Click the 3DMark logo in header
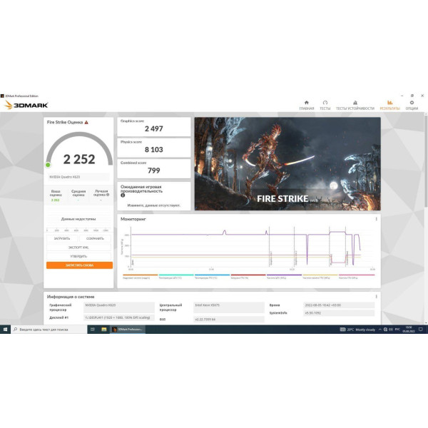This screenshot has width=428, height=428. (x=26, y=105)
